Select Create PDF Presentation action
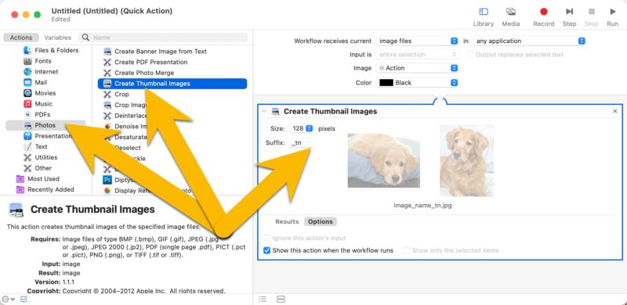The width and height of the screenshot is (627, 305). click(x=150, y=63)
